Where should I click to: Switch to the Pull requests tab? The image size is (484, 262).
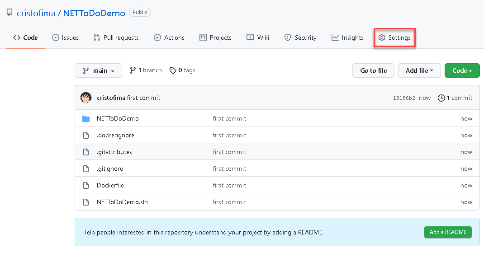[x=116, y=37]
